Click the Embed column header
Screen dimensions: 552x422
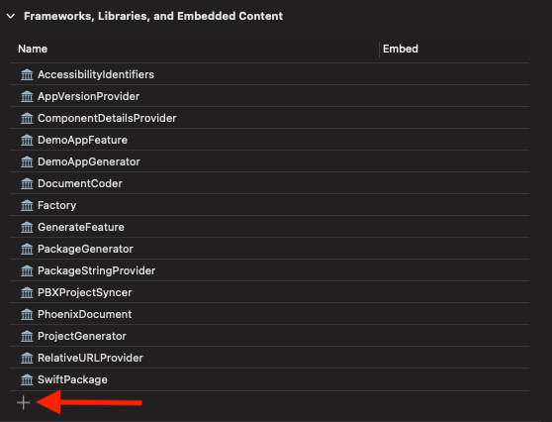401,49
